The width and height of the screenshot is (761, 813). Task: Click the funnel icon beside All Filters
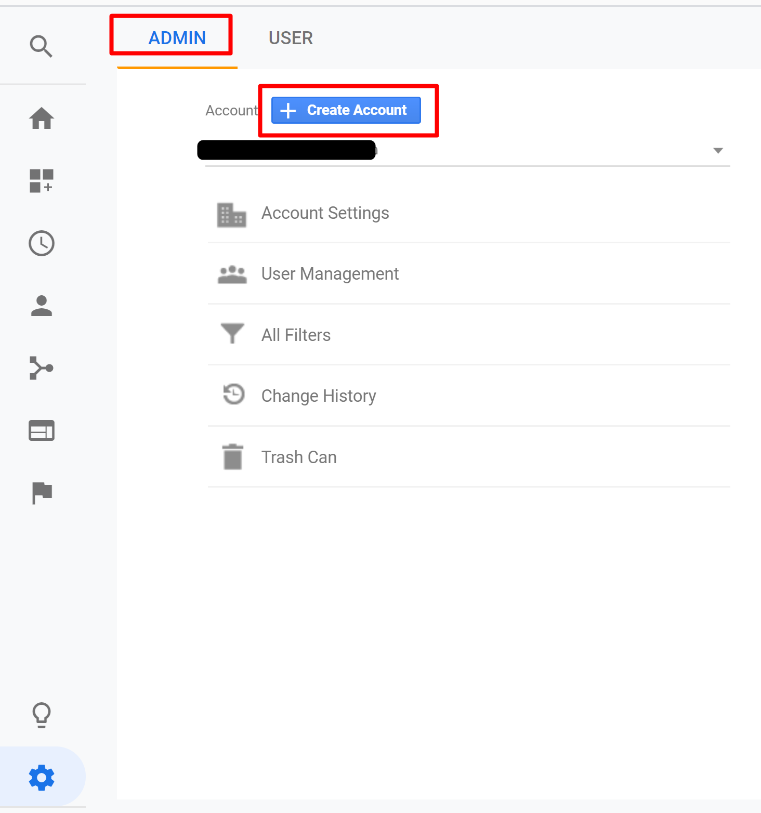[x=232, y=334]
